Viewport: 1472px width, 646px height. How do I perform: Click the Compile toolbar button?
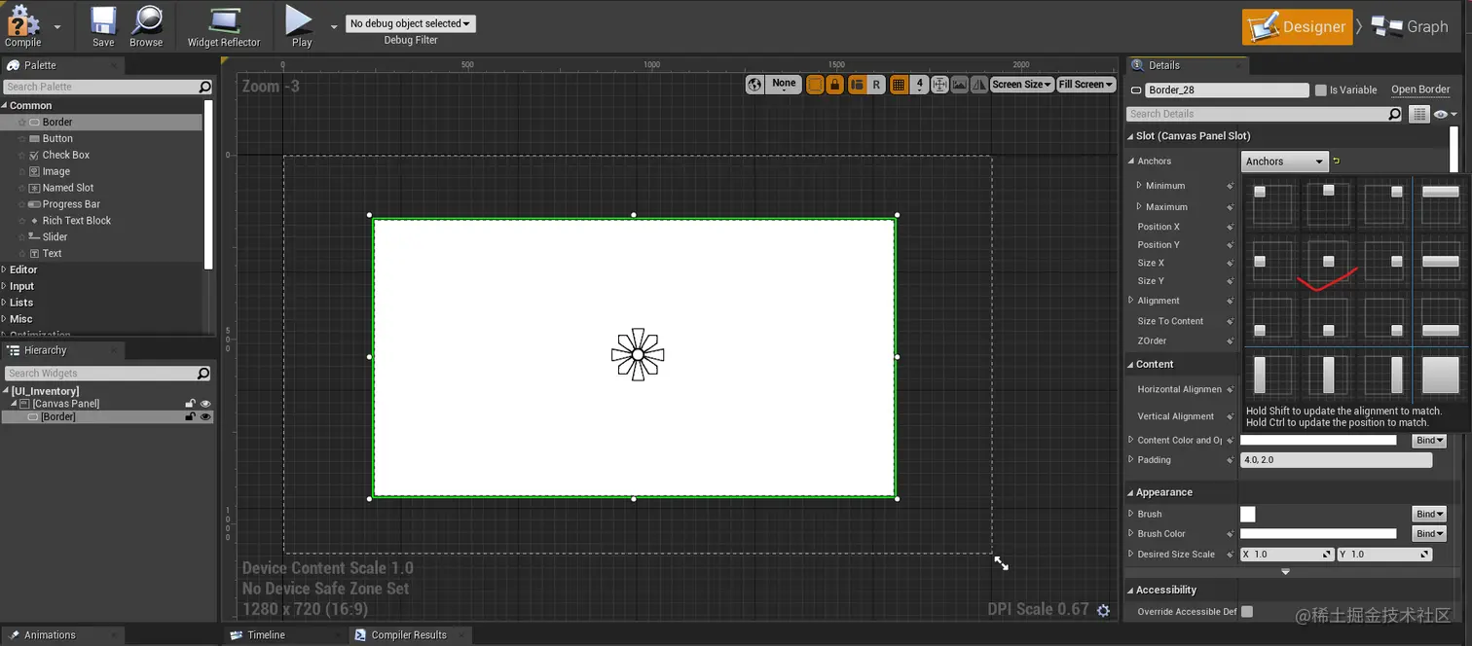click(x=22, y=26)
